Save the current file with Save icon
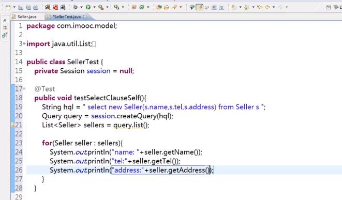 (21, 7)
